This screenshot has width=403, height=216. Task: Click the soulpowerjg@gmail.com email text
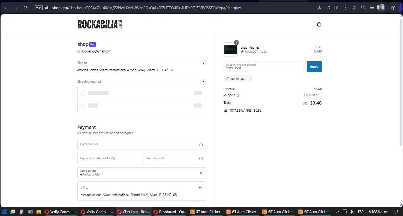pyautogui.click(x=94, y=51)
